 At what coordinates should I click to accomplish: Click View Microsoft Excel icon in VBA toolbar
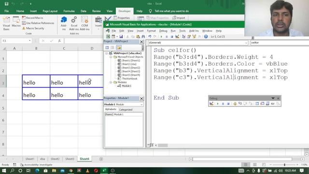coord(108,37)
